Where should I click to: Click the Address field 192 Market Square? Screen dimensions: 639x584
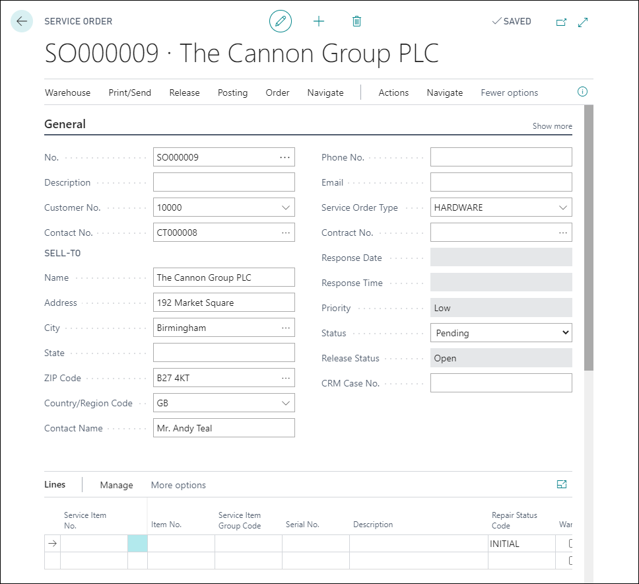coord(224,303)
